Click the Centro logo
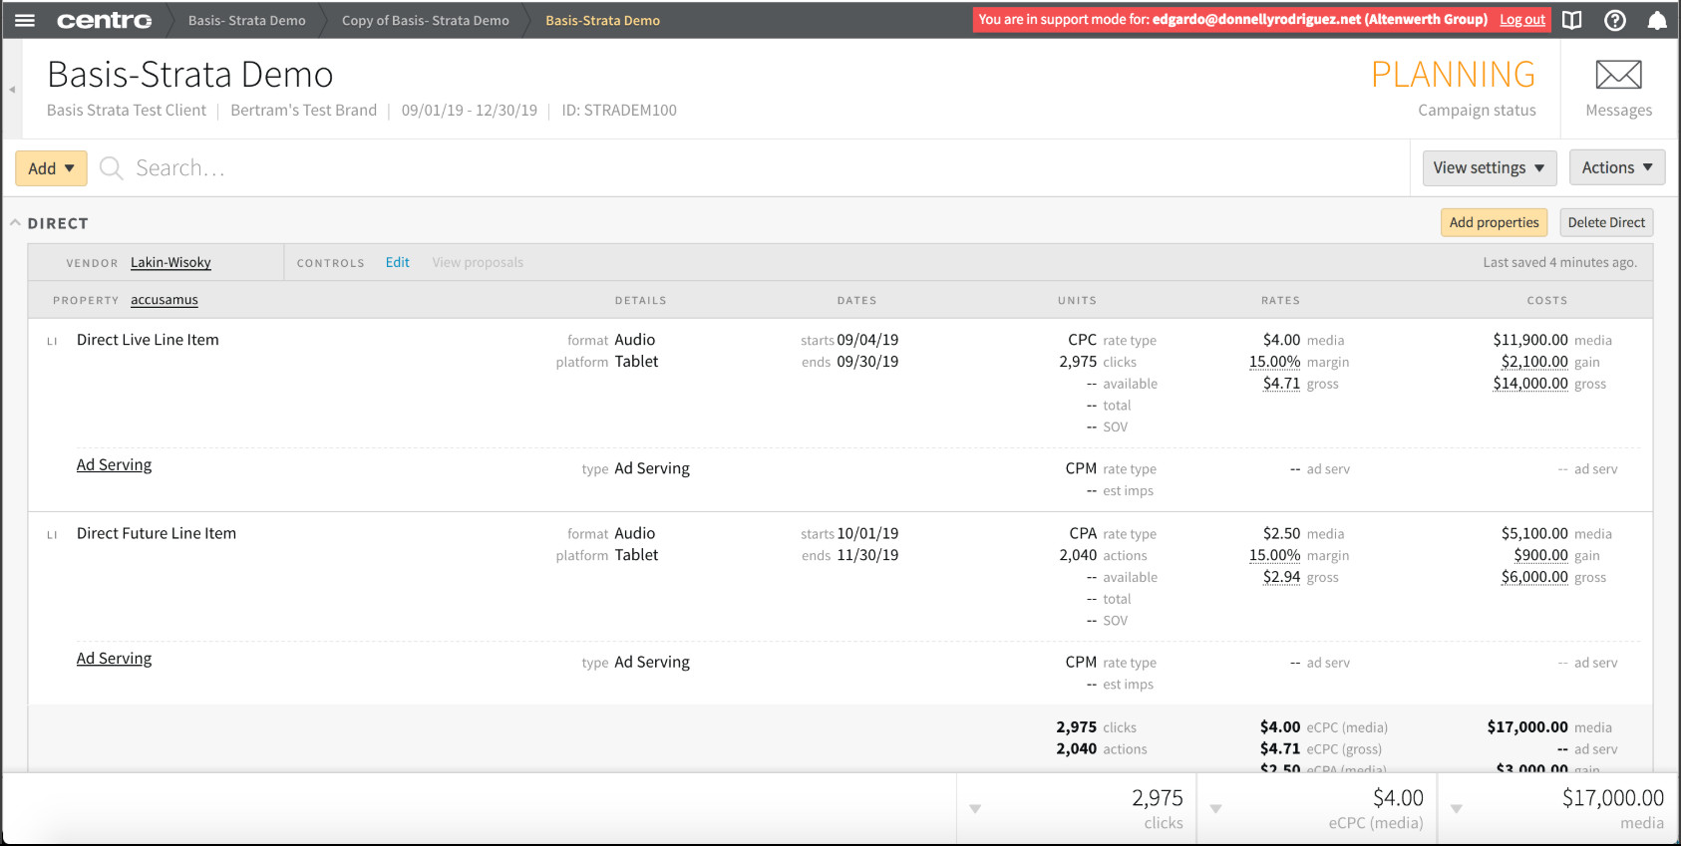 pos(105,20)
